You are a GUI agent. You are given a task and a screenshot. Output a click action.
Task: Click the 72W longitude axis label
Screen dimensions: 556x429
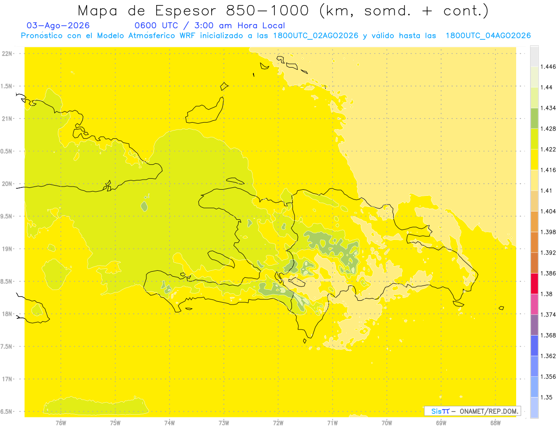[278, 423]
